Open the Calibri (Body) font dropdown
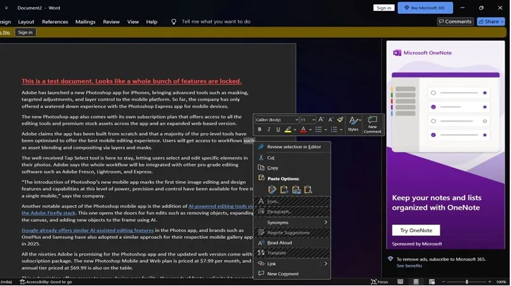The image size is (511, 286). click(x=277, y=119)
